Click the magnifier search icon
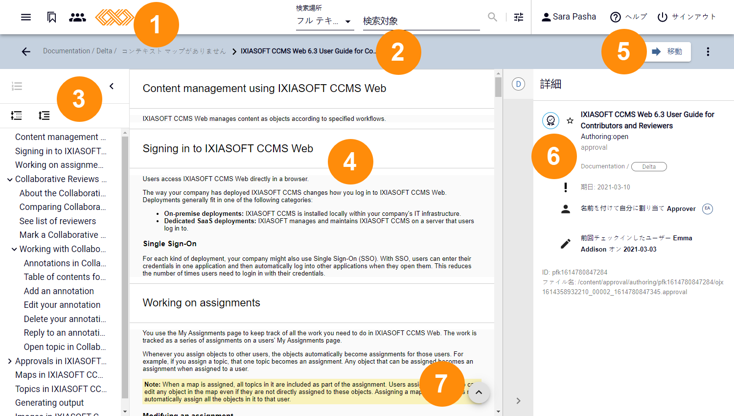The width and height of the screenshot is (734, 416). 492,17
